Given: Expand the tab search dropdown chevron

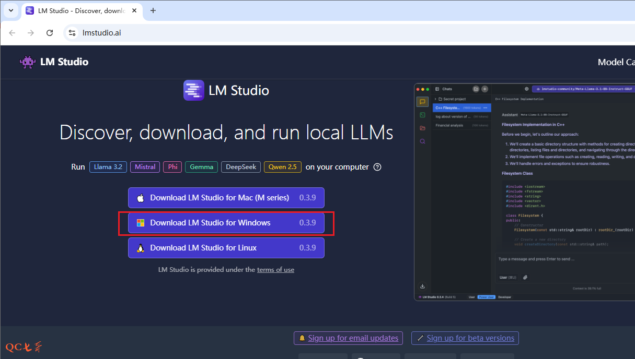Looking at the screenshot, I should pos(10,10).
